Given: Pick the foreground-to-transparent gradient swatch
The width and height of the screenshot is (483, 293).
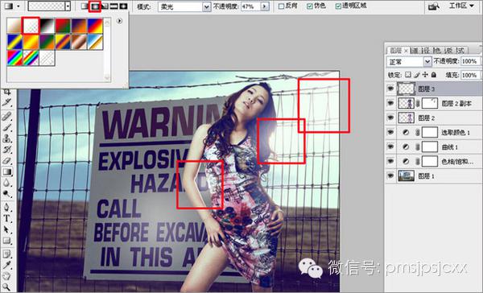Looking at the screenshot, I should click(31, 26).
